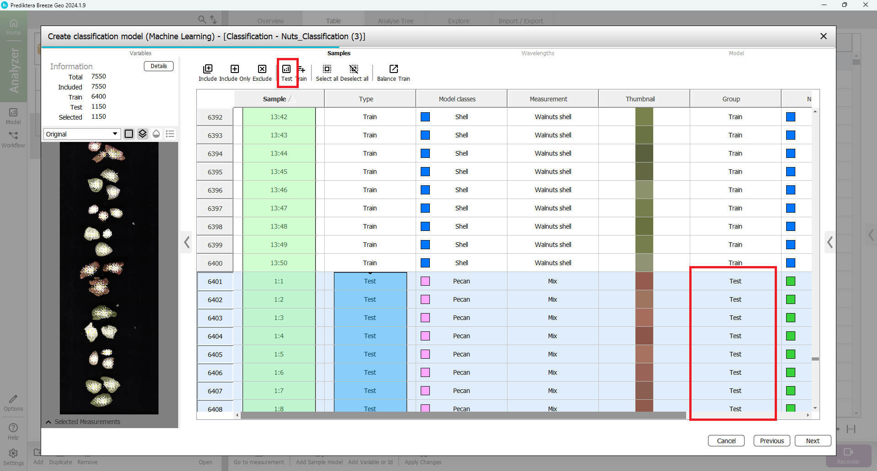Viewport: 877px width, 471px height.
Task: Switch to the Variables step tab
Action: (x=140, y=53)
